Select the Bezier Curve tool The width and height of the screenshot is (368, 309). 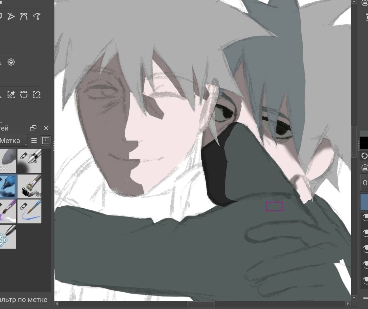pos(24,16)
